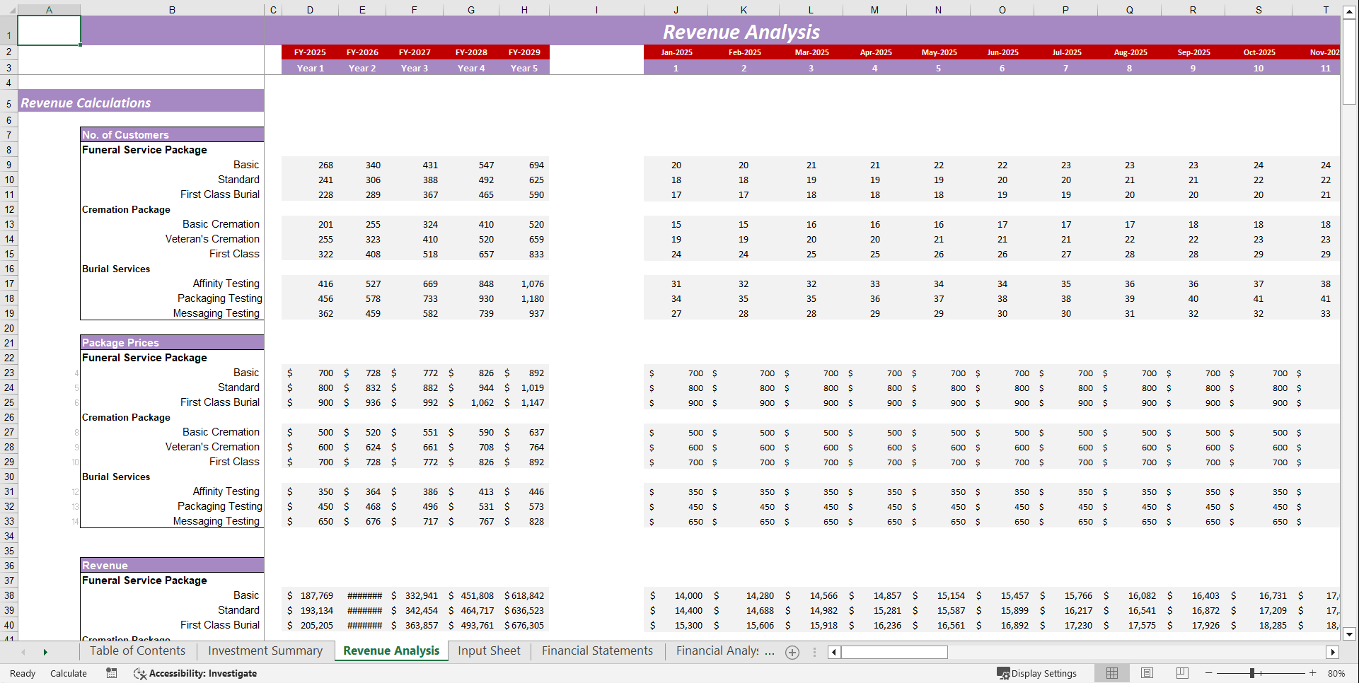Image resolution: width=1359 pixels, height=683 pixels.
Task: Select column B header
Action: (x=172, y=9)
